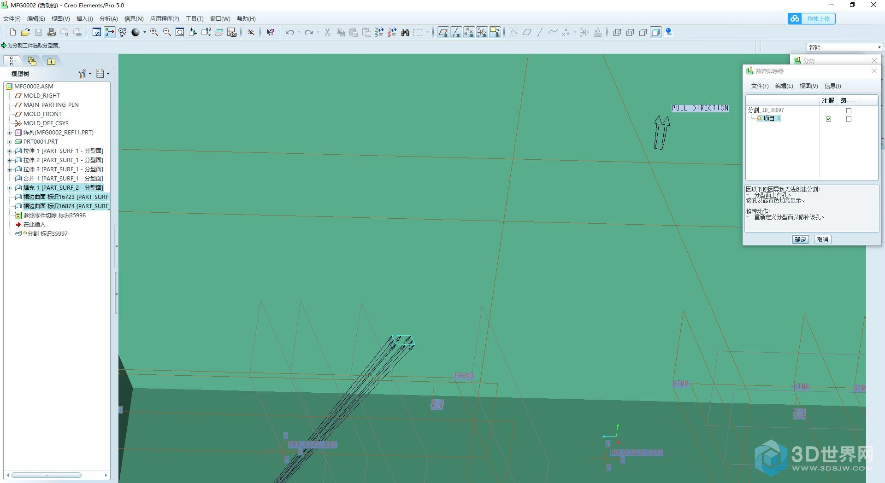Click the refit to screen icon
Viewport: 885px width, 483px height.
[180, 32]
